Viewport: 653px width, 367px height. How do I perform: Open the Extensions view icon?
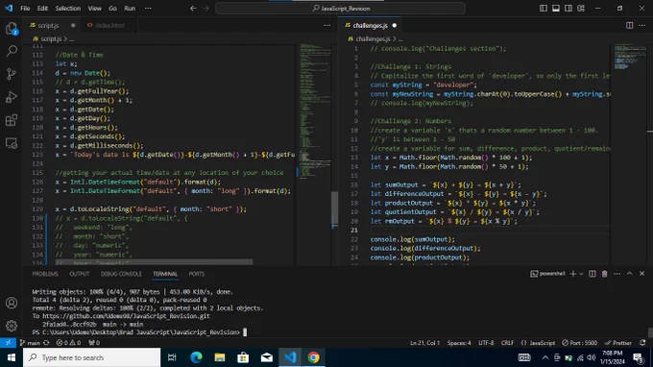tap(12, 120)
